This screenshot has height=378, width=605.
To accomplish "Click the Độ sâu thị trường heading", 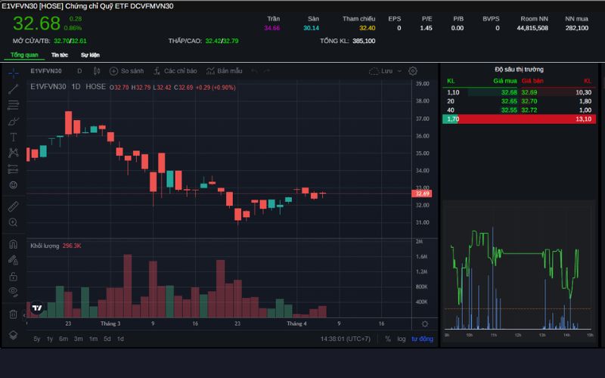I will (519, 70).
